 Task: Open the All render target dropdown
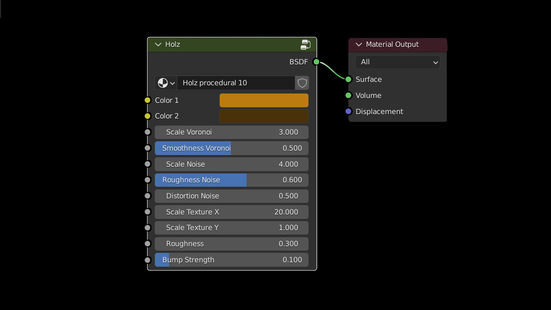[398, 62]
